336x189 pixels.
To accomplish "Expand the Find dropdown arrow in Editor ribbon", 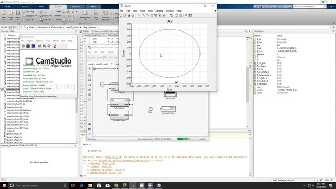I will pos(49,20).
